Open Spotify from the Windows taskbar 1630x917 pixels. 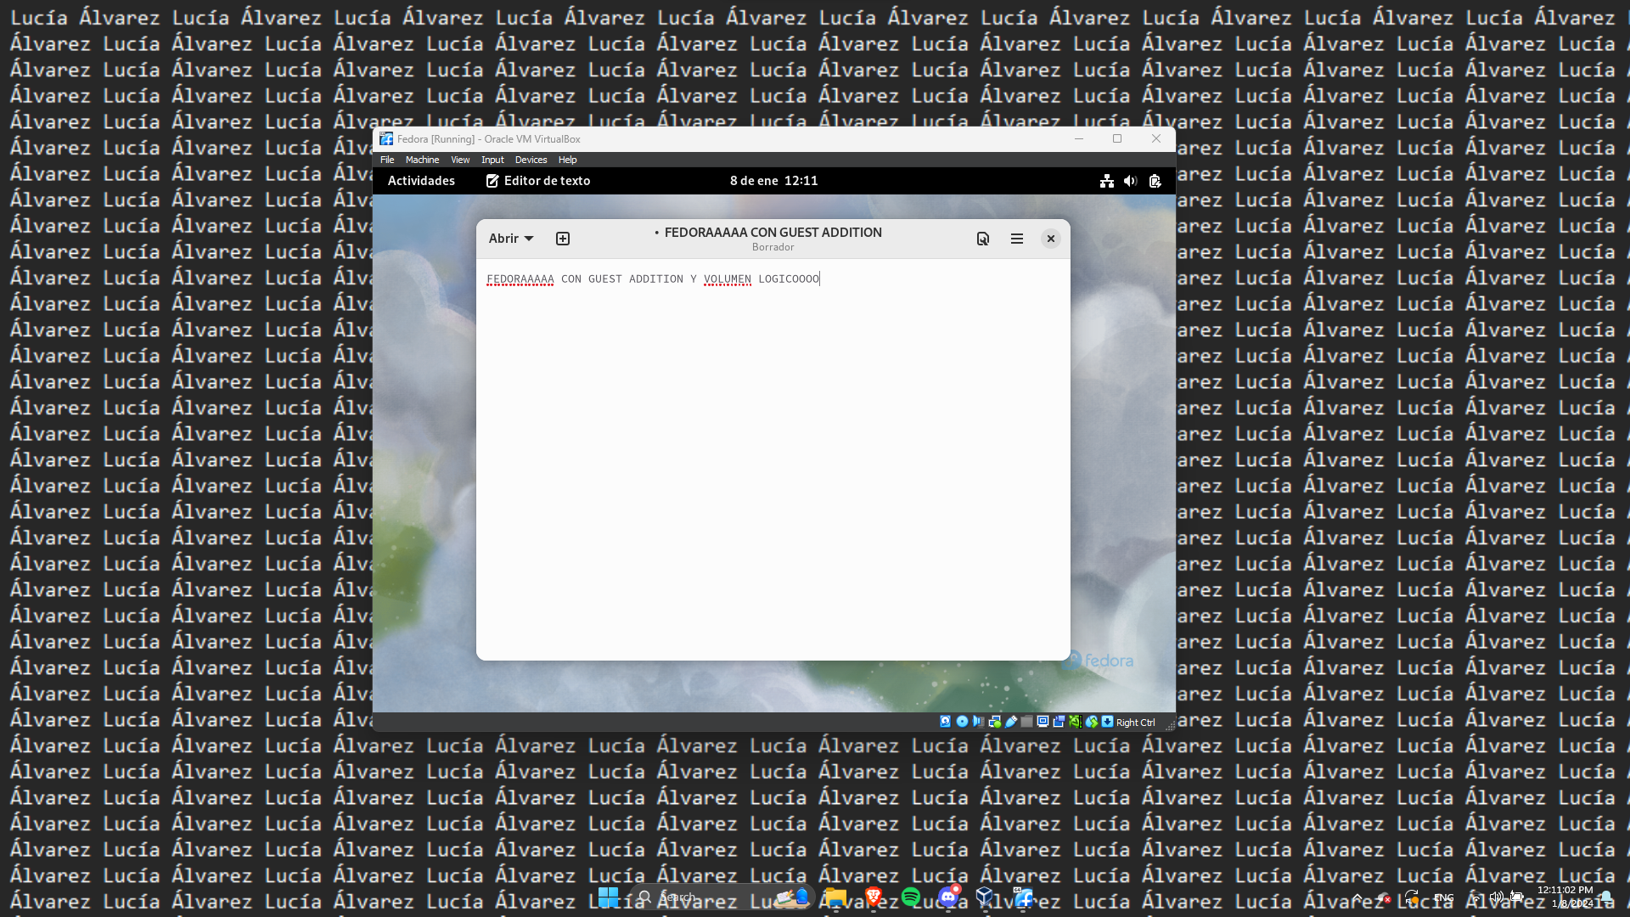[911, 897]
